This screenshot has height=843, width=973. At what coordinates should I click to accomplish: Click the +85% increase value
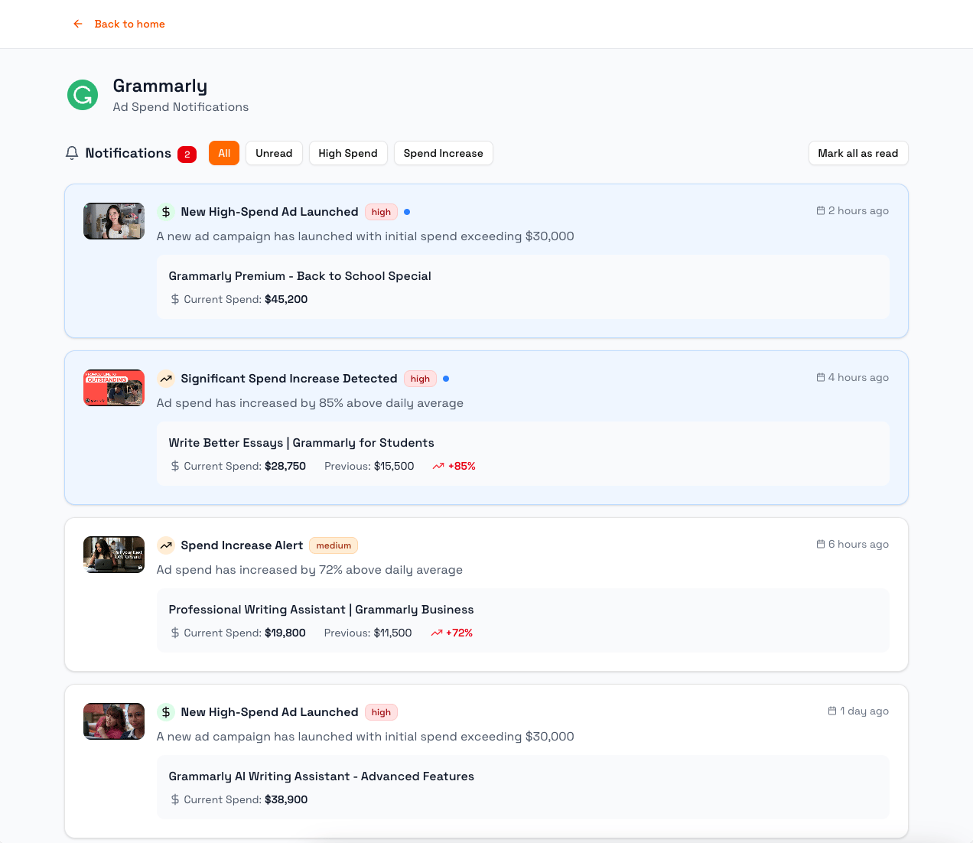[x=462, y=466]
